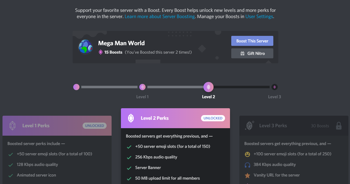Click the gift box icon in Gift Nitro
The image size is (350, 184).
(x=242, y=53)
